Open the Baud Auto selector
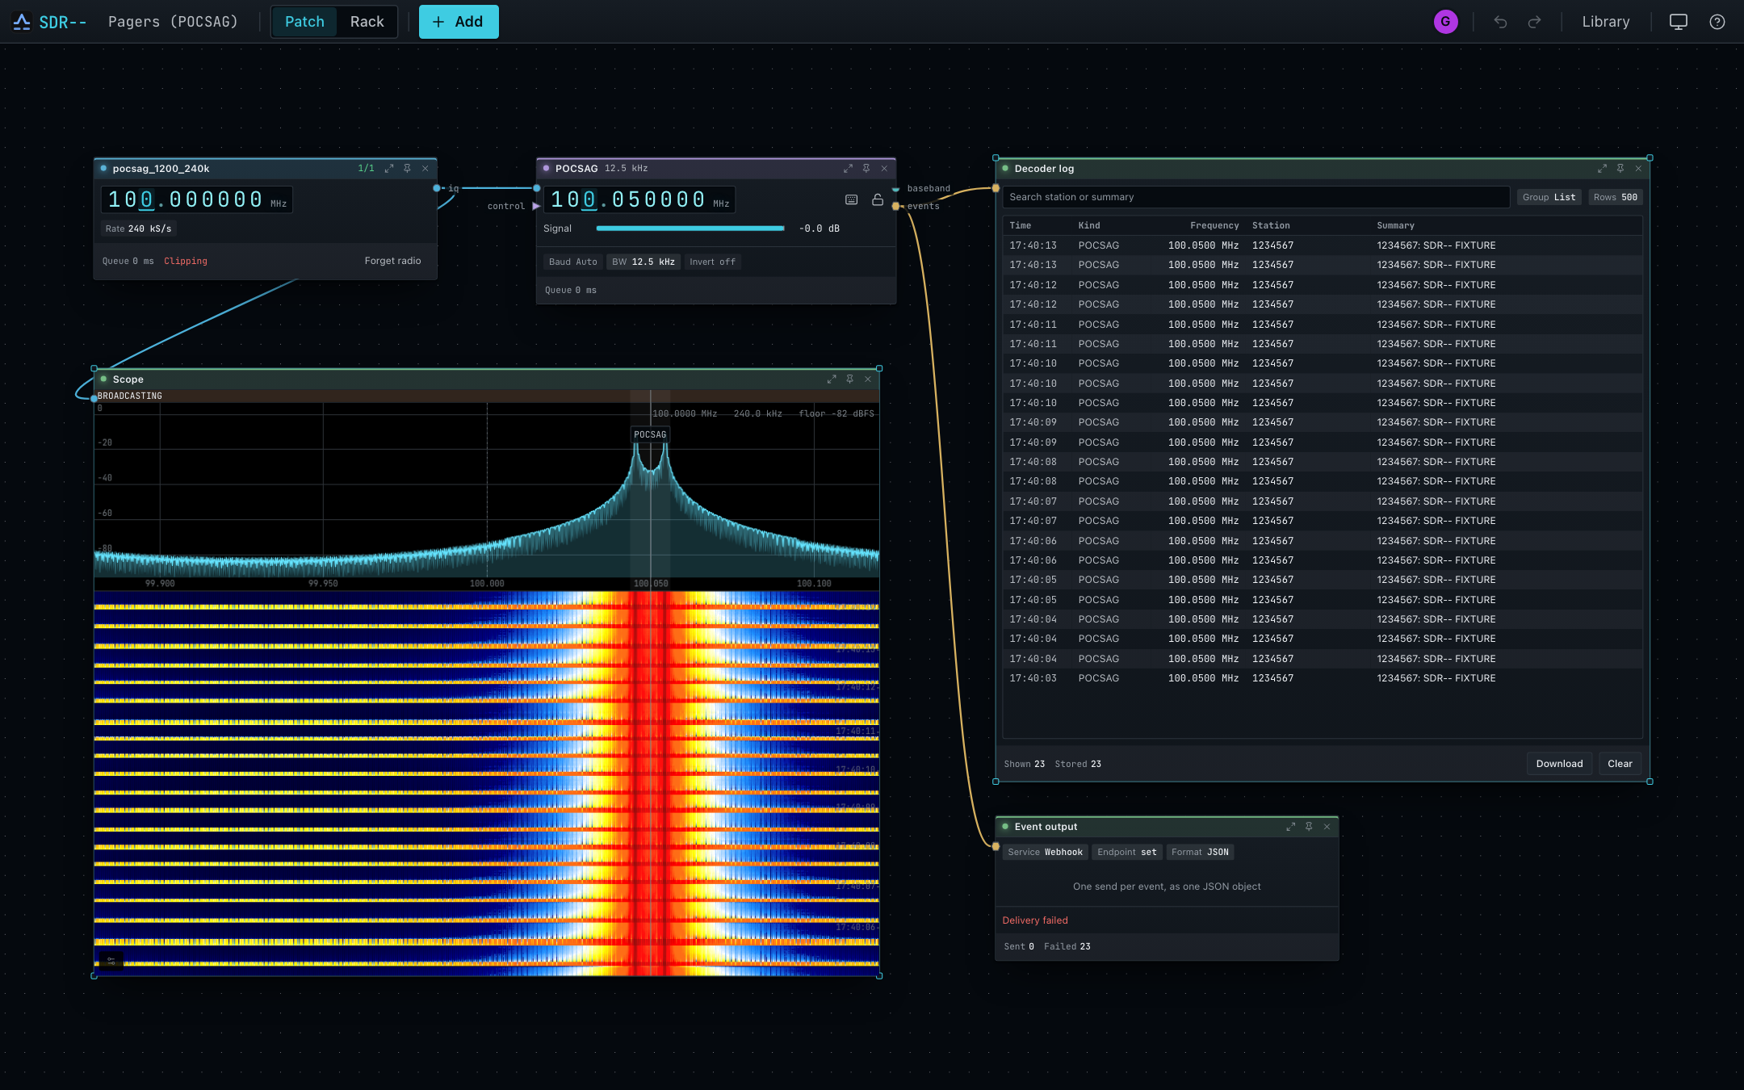 click(573, 262)
